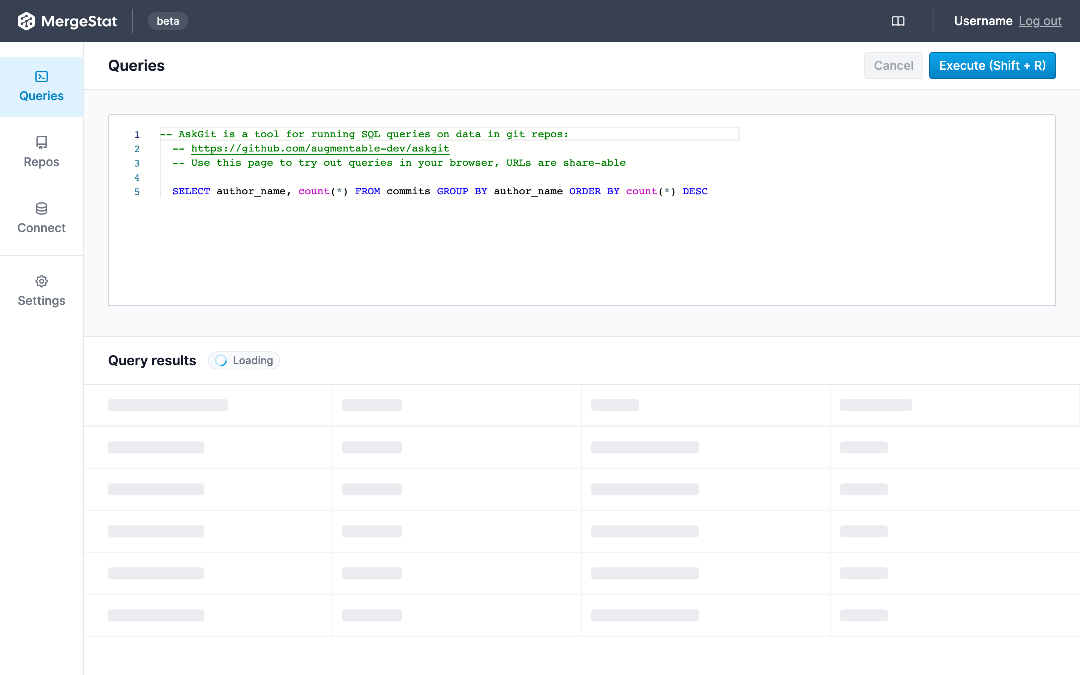Select the Queries sidebar icon
Screen dimensions: 1080x675
tap(42, 76)
